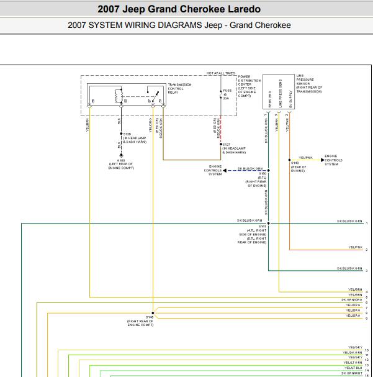Image resolution: width=373 pixels, height=377 pixels.
Task: Click the S180 (5.7L) splice label
Action: pos(256,179)
